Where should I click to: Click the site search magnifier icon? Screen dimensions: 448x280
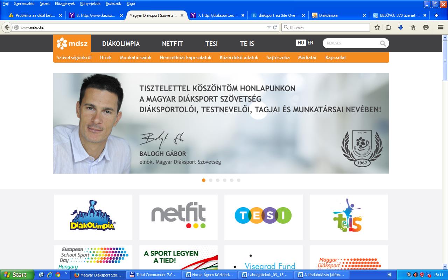click(383, 43)
